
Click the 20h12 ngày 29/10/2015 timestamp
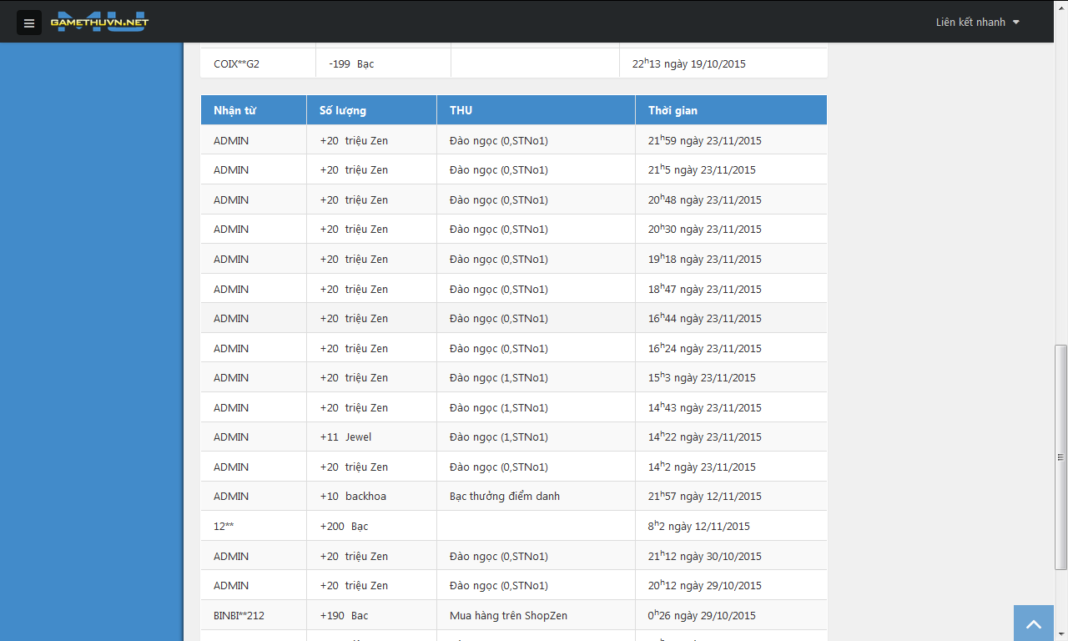pos(705,586)
